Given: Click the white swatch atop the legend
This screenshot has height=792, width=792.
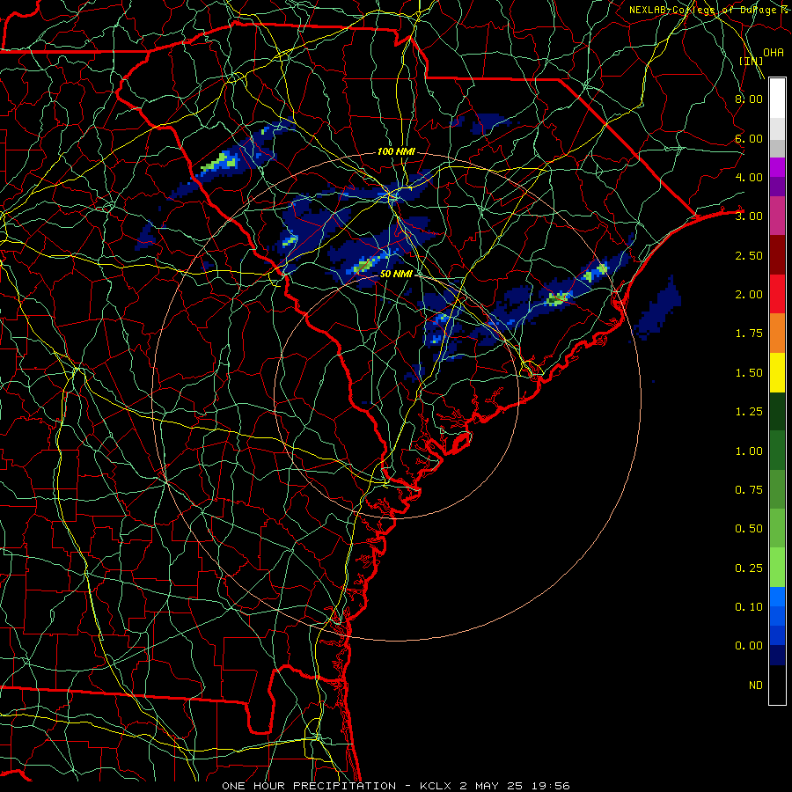Looking at the screenshot, I should [x=777, y=98].
